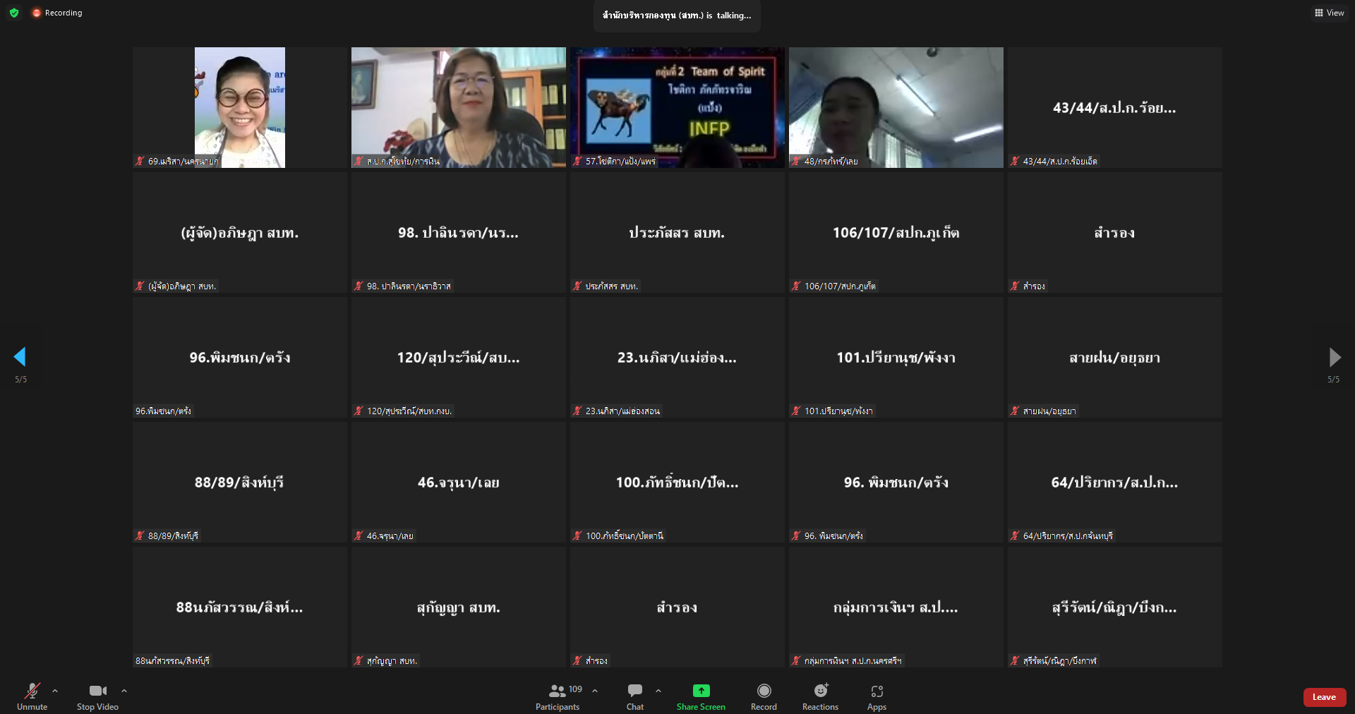The width and height of the screenshot is (1355, 714).
Task: Select the video tile of 69.เมริสา/นครนายก
Action: [x=240, y=107]
